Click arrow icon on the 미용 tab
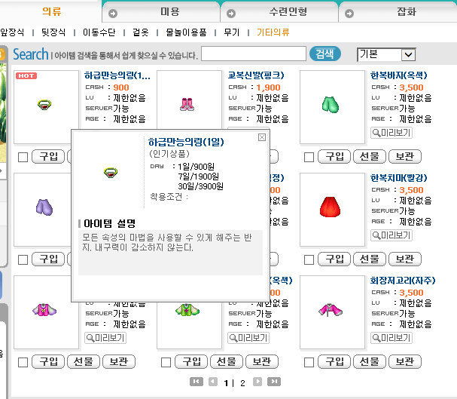457x399 pixels. (113, 14)
